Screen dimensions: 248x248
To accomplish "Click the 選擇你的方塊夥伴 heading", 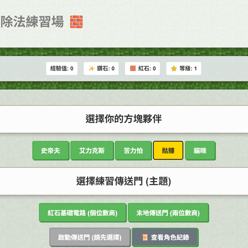I will pos(124,119).
